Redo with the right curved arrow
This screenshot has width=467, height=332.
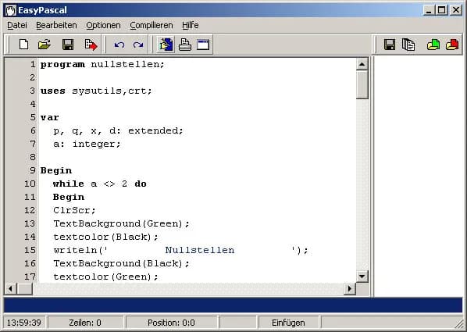pos(138,45)
